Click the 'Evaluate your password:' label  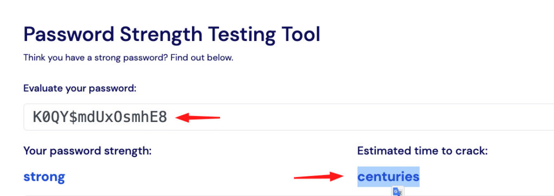pyautogui.click(x=80, y=88)
